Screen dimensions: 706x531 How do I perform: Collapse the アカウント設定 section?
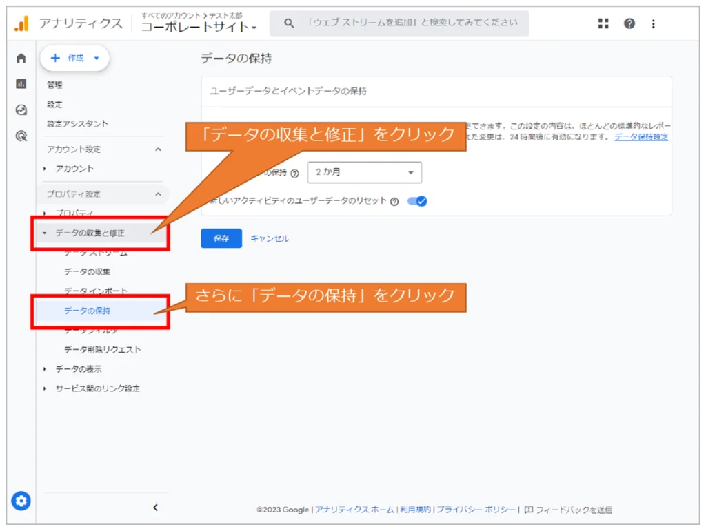(x=158, y=149)
